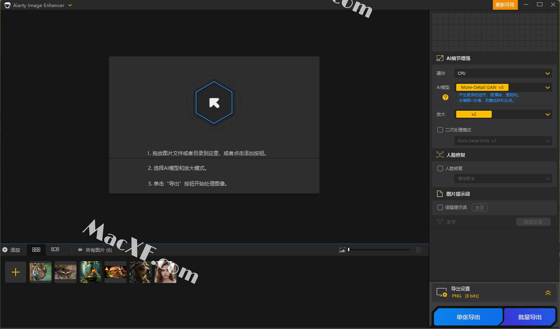Click the trash delete icon
Viewport: 560px width, 329px height.
pyautogui.click(x=418, y=250)
